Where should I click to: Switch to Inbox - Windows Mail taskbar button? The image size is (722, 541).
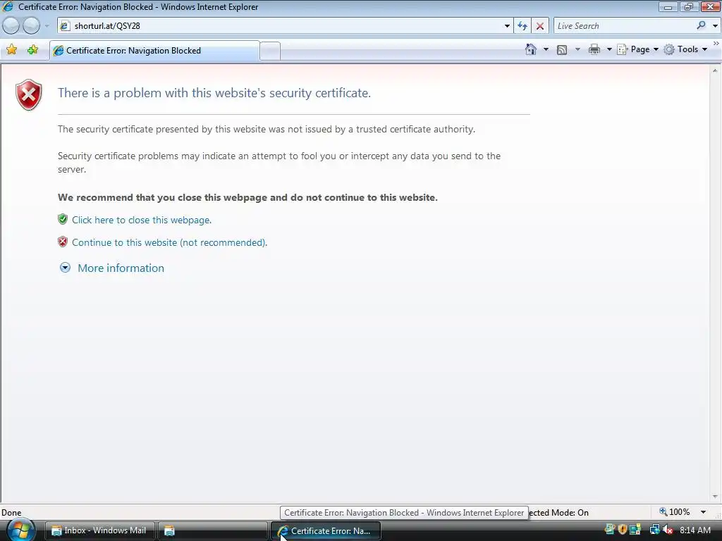click(100, 530)
